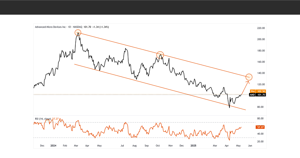The image size is (300, 158).
Task: Select the 1D interval in chart header
Action: [x=69, y=27]
